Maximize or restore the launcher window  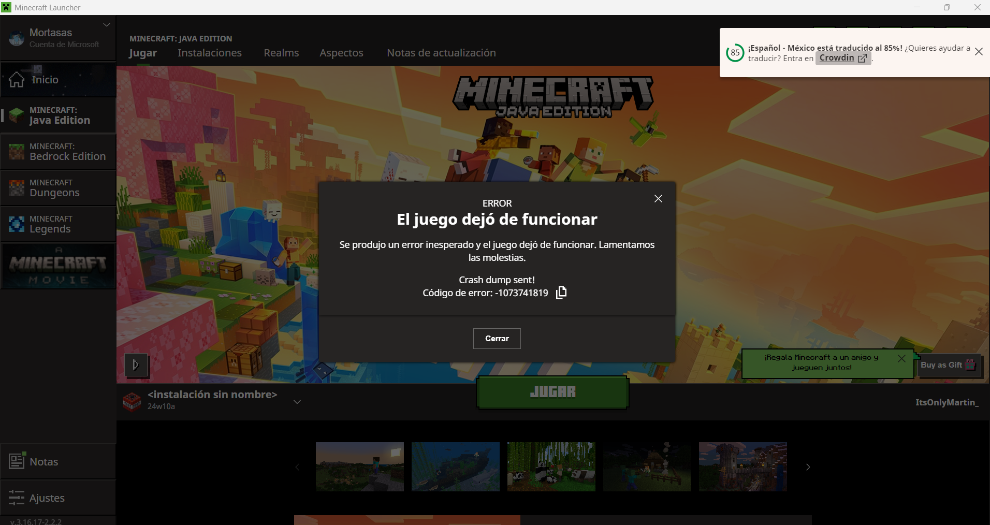point(947,7)
